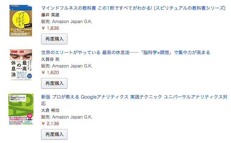231x143 pixels.
Task: Click the ¥ 2,138 price
Action: point(50,123)
